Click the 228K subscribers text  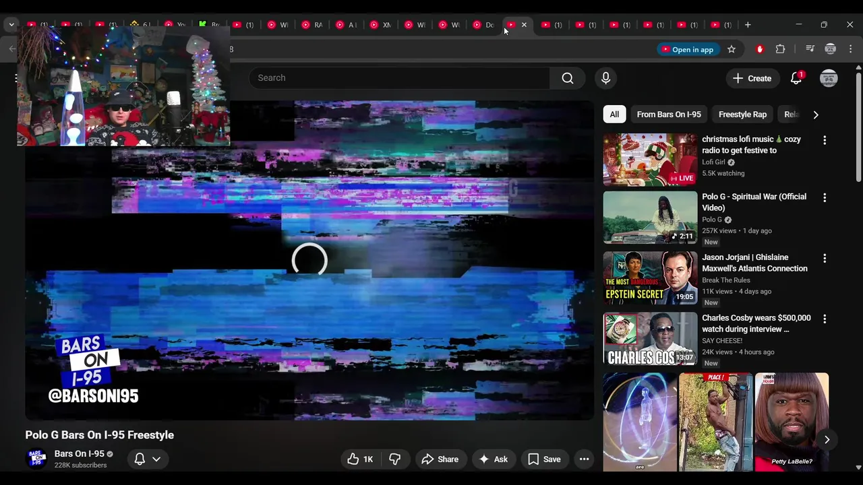[x=80, y=465]
